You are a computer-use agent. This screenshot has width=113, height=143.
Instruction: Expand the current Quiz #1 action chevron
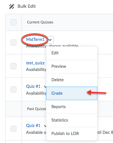[45, 87]
